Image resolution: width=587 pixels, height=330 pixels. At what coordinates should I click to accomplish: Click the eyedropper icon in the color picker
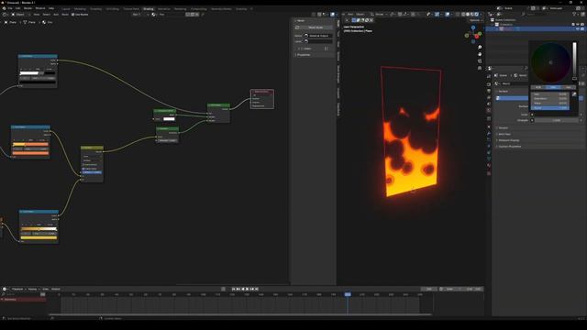pyautogui.click(x=574, y=94)
